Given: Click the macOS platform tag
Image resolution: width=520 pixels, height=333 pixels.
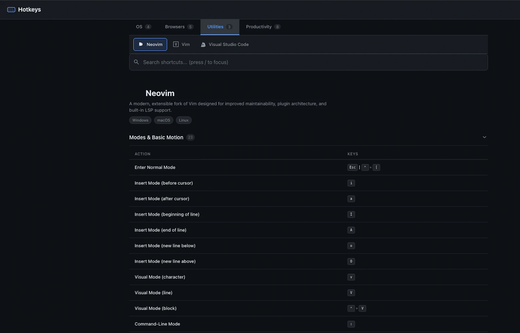Looking at the screenshot, I should click(x=163, y=120).
